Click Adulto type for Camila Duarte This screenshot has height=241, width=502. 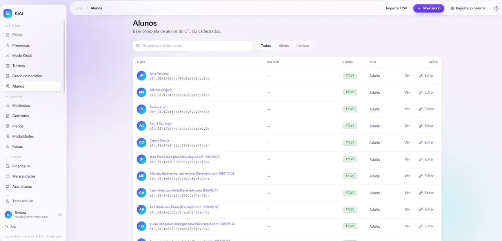[375, 143]
